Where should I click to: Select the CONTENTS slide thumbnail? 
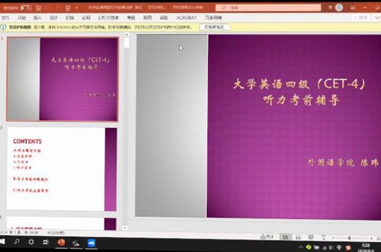(62, 169)
